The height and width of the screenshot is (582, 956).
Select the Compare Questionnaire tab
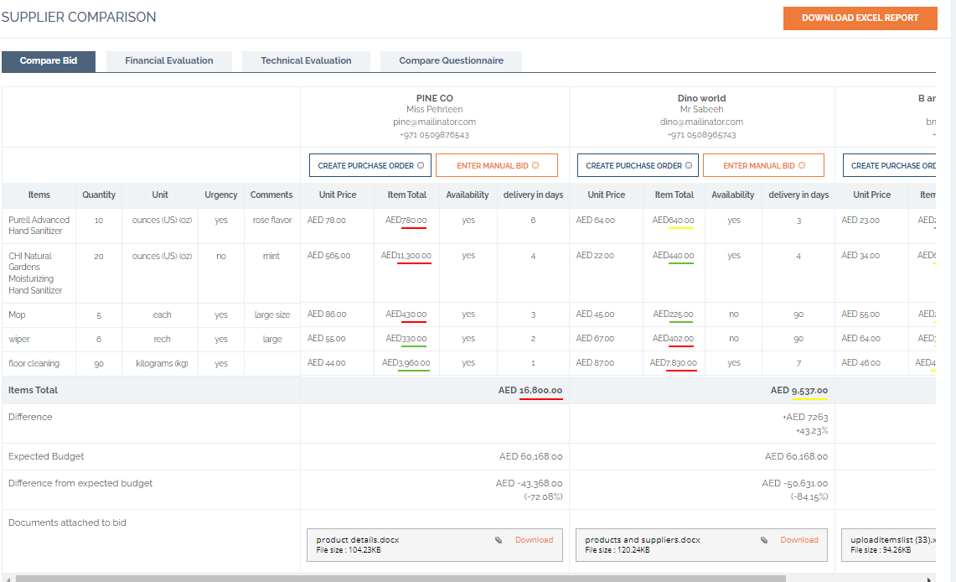tap(451, 61)
